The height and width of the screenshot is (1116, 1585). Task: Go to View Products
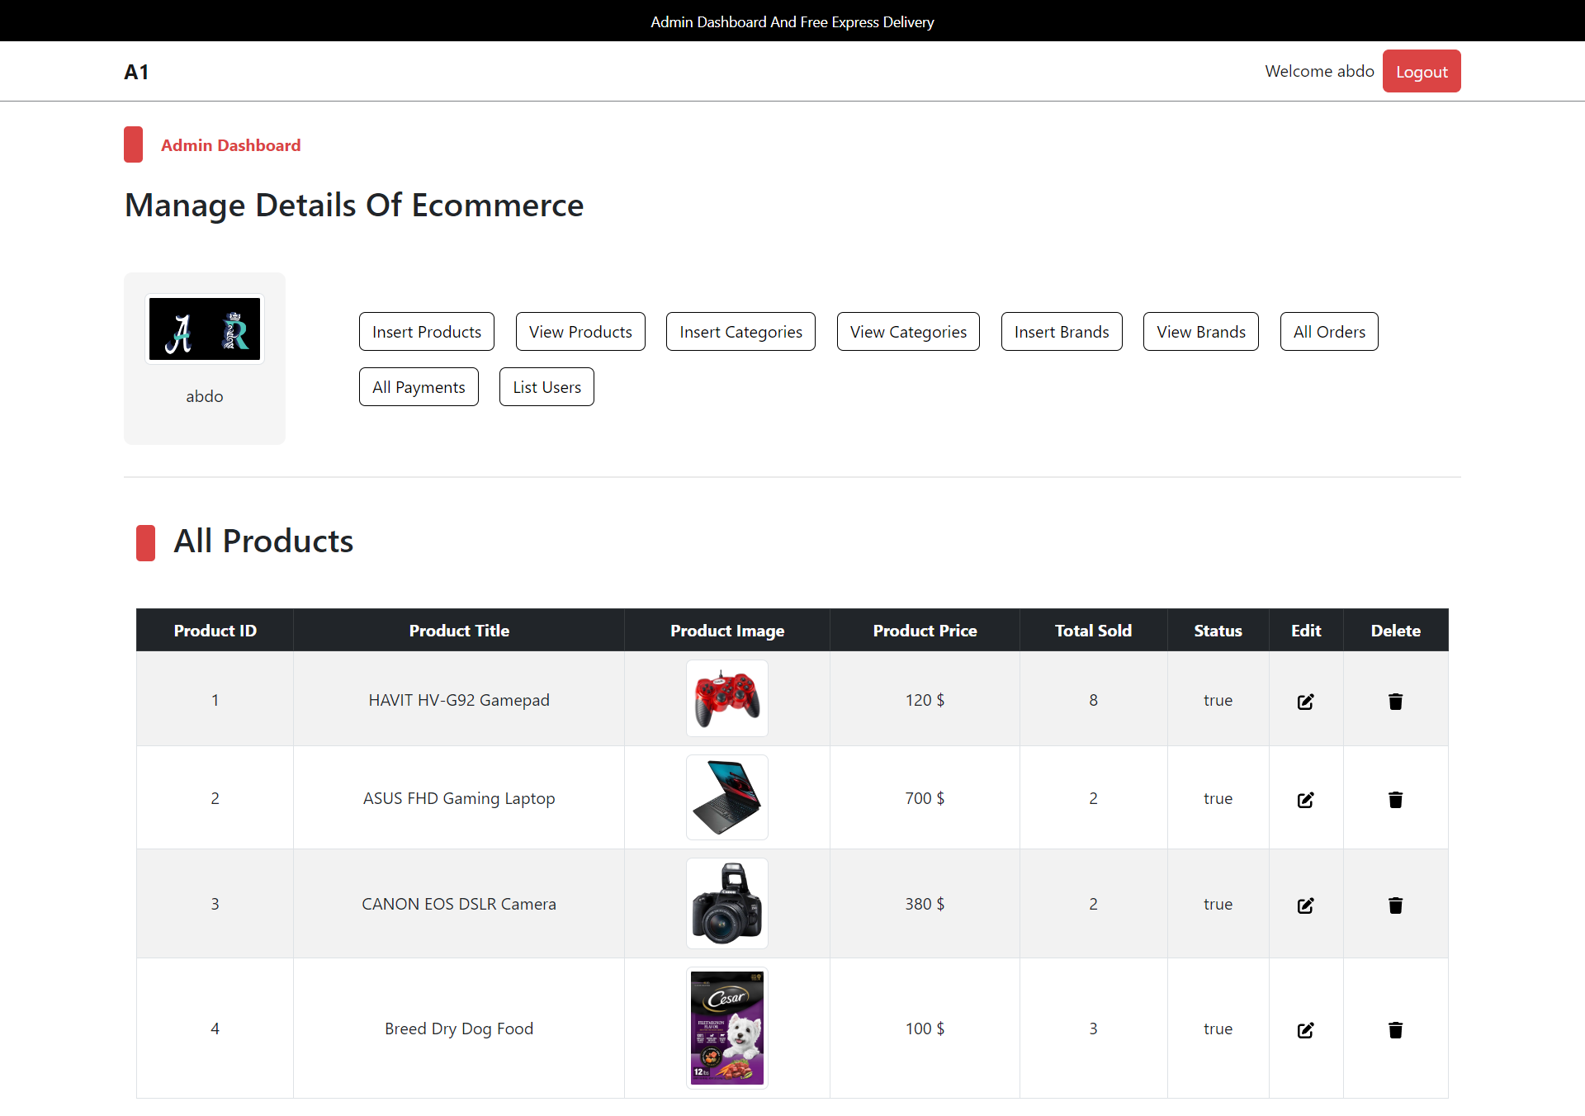tap(580, 332)
